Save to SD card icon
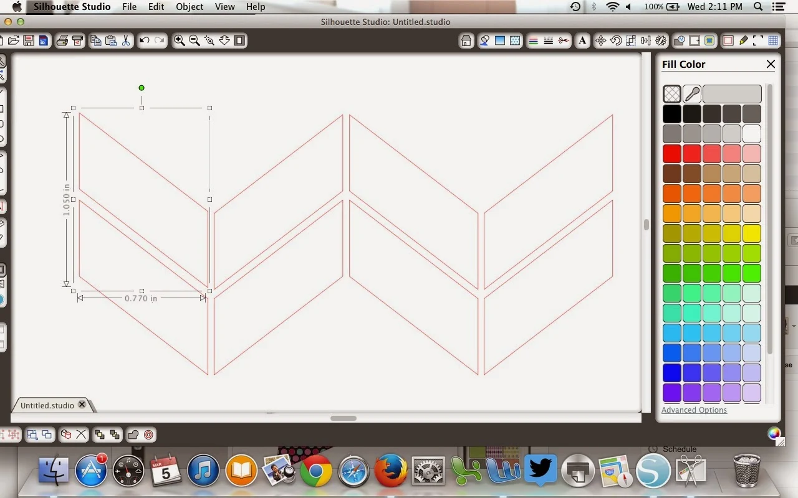This screenshot has height=498, width=798. click(43, 40)
